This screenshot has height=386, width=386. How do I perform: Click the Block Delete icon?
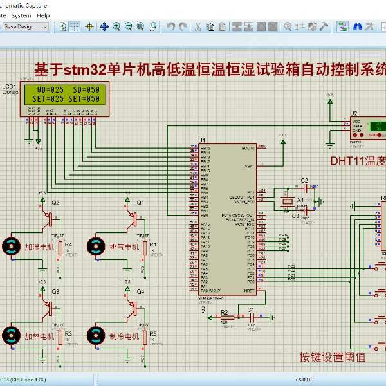(x=273, y=26)
